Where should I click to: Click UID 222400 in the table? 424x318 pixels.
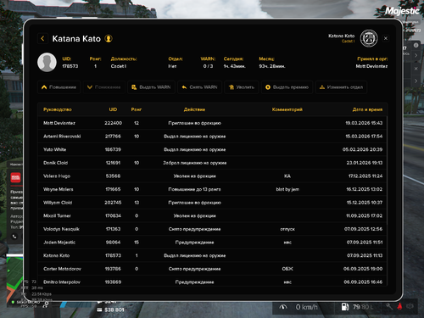113,123
